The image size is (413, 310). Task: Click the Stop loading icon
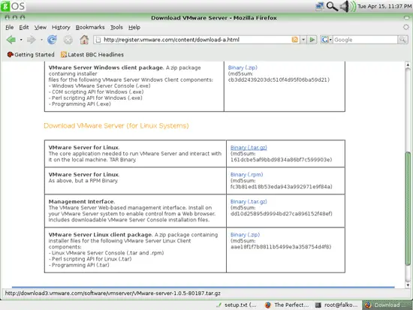[68, 40]
